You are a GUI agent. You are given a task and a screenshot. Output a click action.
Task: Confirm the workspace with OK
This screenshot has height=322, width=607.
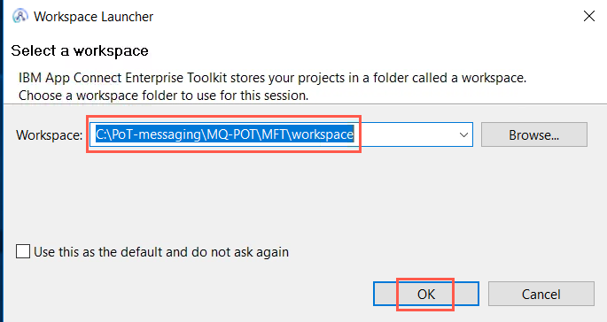click(x=426, y=295)
